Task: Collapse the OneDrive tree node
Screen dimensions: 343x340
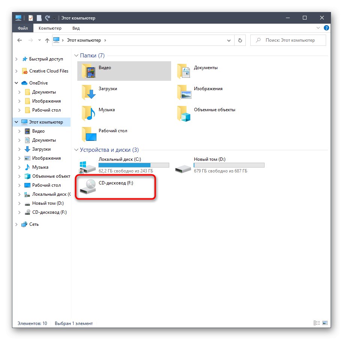Action: [x=17, y=83]
